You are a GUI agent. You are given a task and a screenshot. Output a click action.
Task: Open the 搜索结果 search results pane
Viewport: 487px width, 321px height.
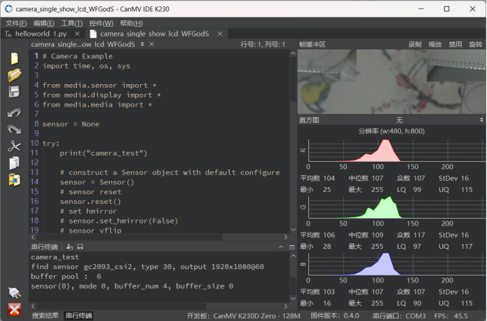(x=46, y=315)
